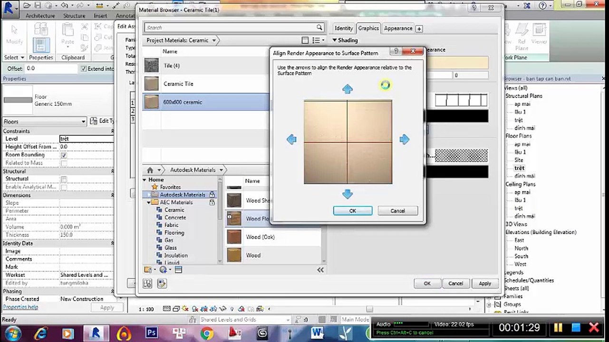Click the plus tab to add an asset
This screenshot has width=609, height=342.
(419, 29)
